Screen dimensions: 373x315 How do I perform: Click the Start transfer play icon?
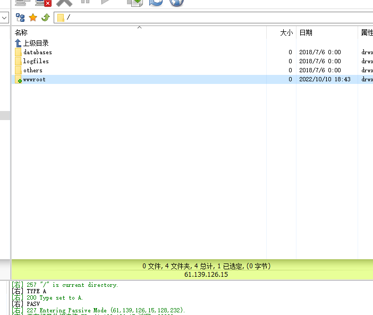click(x=106, y=2)
